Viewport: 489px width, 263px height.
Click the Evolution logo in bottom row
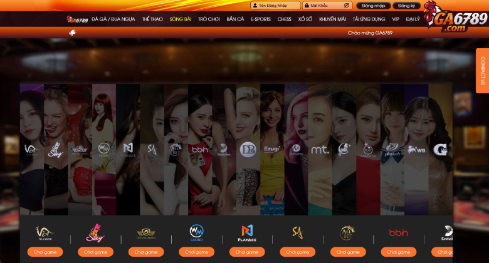coord(447,233)
